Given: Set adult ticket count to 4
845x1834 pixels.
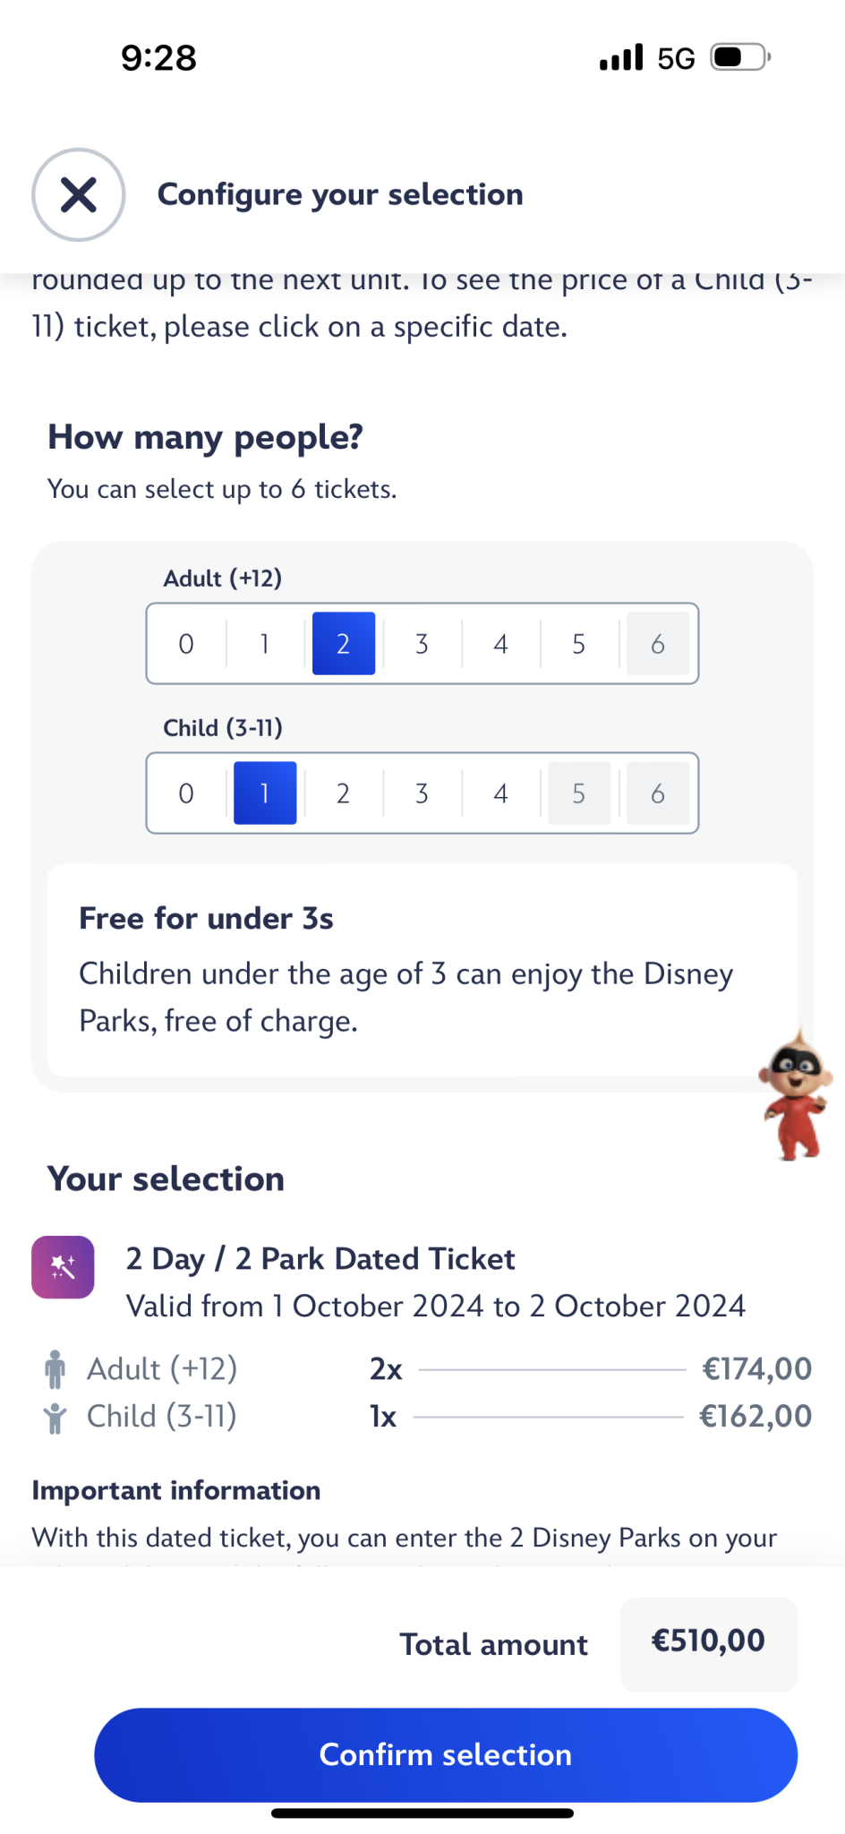Looking at the screenshot, I should (500, 644).
